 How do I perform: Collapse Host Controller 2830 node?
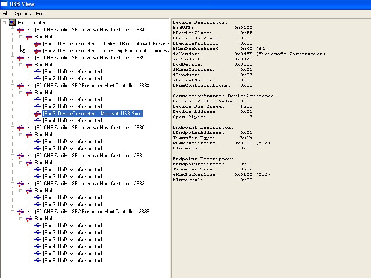point(13,128)
